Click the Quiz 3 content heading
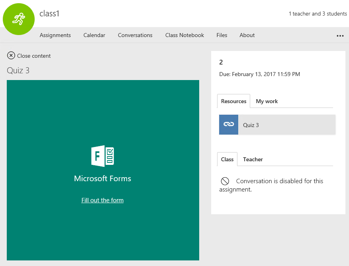Image resolution: width=349 pixels, height=266 pixels. [18, 70]
